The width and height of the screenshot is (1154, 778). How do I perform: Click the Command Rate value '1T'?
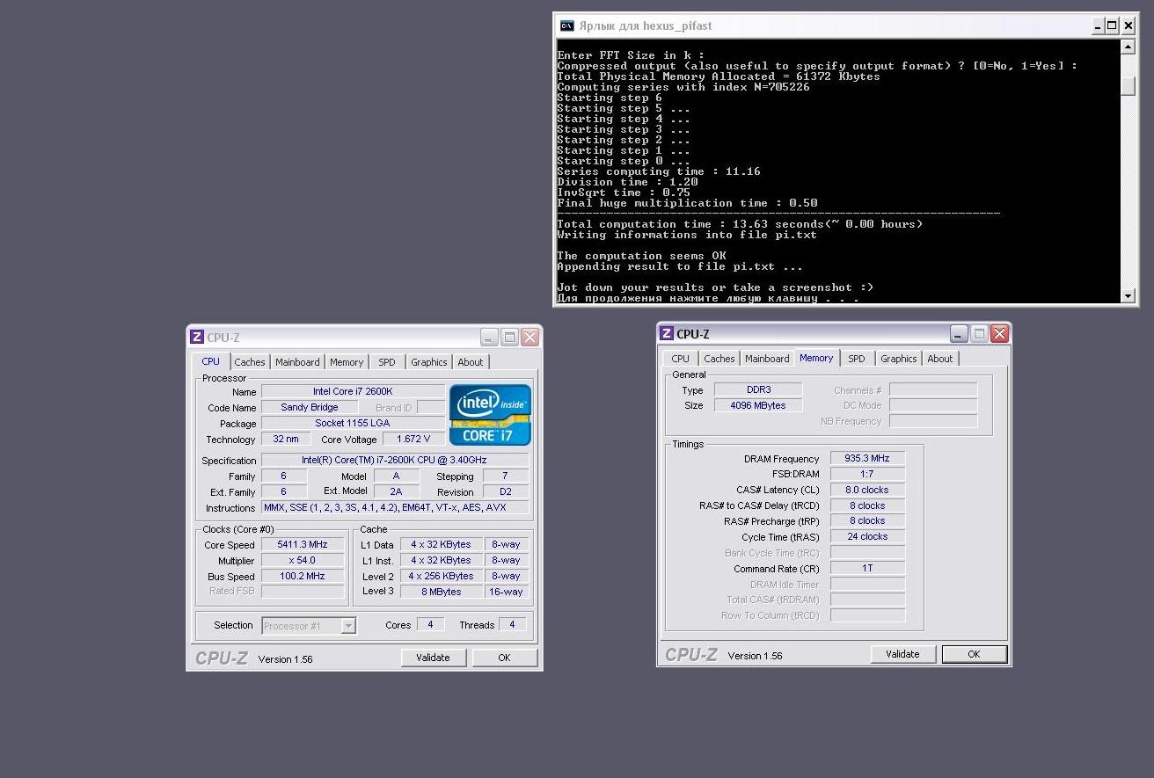(867, 569)
